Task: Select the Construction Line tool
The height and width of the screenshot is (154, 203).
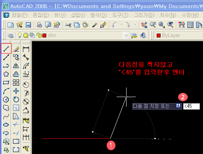Action: (x=6, y=57)
